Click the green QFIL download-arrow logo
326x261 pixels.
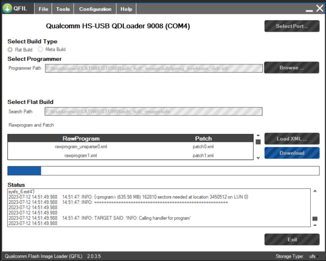click(x=7, y=9)
